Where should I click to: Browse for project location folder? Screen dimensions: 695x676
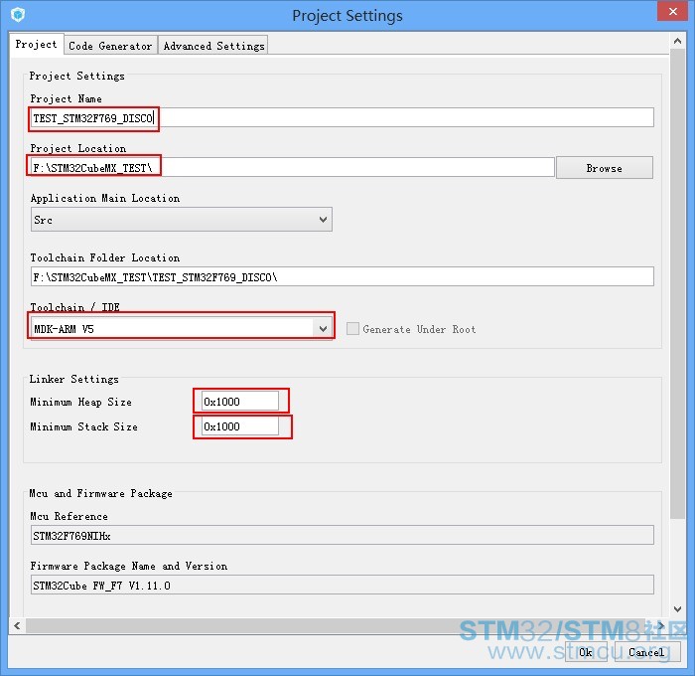click(x=604, y=168)
